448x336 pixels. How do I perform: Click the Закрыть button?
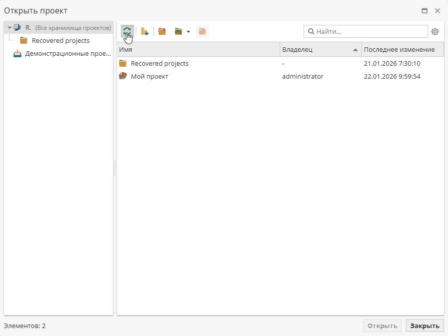click(x=424, y=326)
